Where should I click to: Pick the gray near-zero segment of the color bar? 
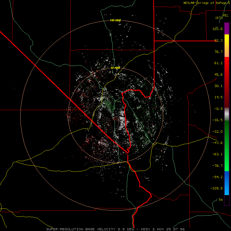(227, 114)
